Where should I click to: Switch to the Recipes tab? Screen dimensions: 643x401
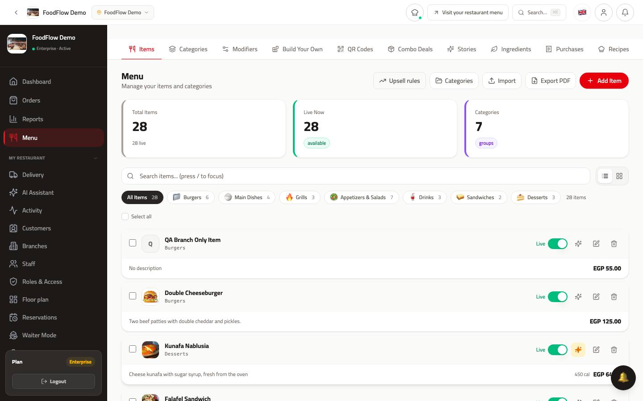pyautogui.click(x=614, y=49)
